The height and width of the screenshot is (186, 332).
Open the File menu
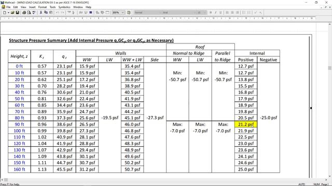coord(8,7)
